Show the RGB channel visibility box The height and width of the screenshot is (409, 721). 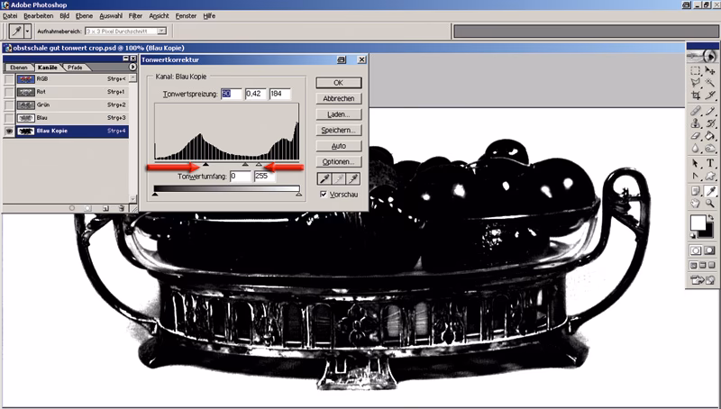click(9, 80)
